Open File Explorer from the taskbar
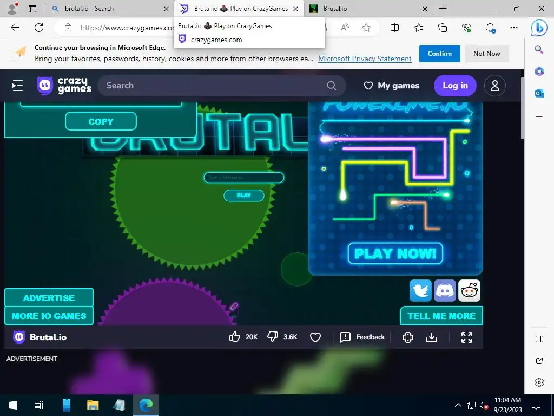The height and width of the screenshot is (416, 554). (93, 405)
